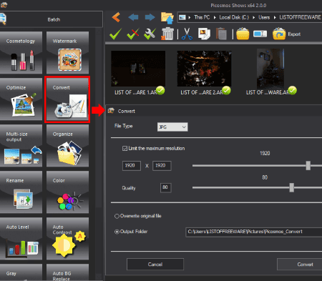Click Users in the address path

click(264, 17)
